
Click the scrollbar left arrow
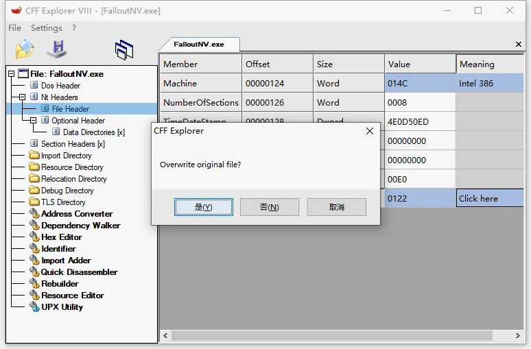tap(165, 335)
